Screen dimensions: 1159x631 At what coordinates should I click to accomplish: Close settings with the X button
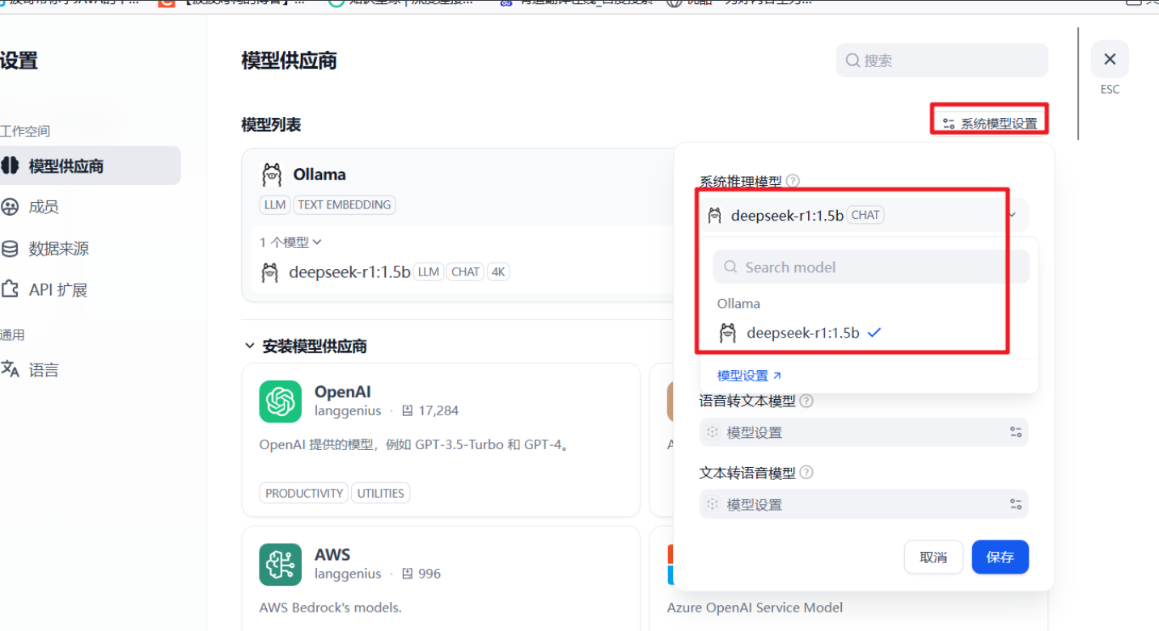click(1110, 59)
